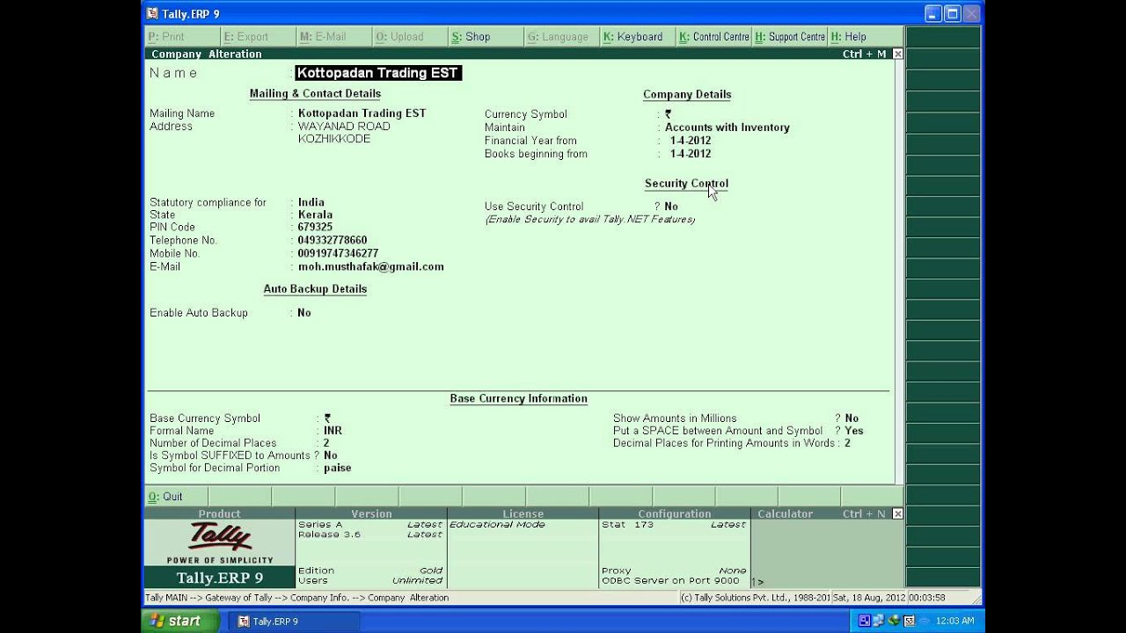The image size is (1126, 633).
Task: Toggle SPACE between Amount and Symbol value Yes
Action: 854,431
